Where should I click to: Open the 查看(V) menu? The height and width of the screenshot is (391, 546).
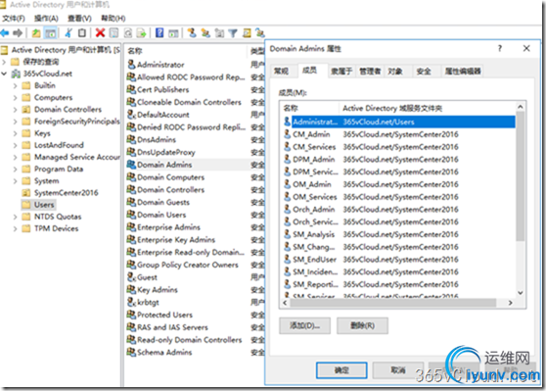click(79, 19)
